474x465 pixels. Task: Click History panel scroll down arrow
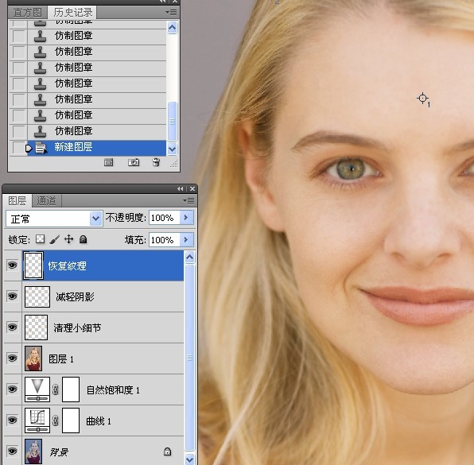tap(173, 149)
